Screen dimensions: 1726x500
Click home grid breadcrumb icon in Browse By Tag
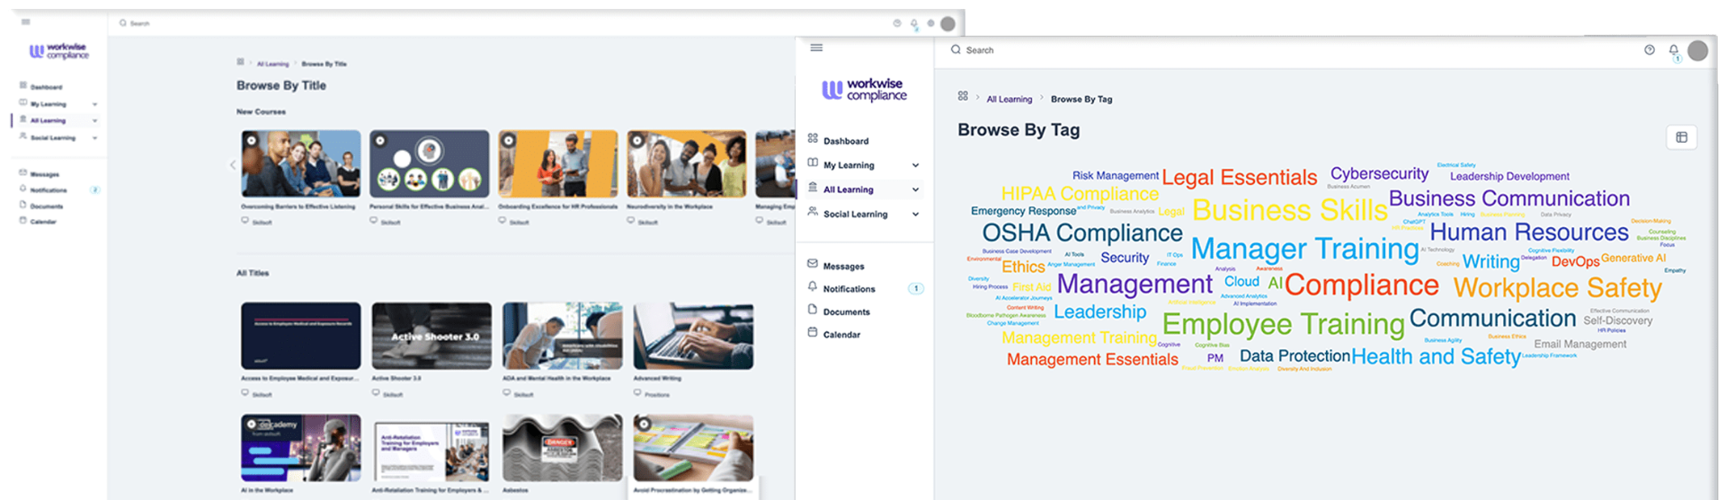tap(963, 96)
